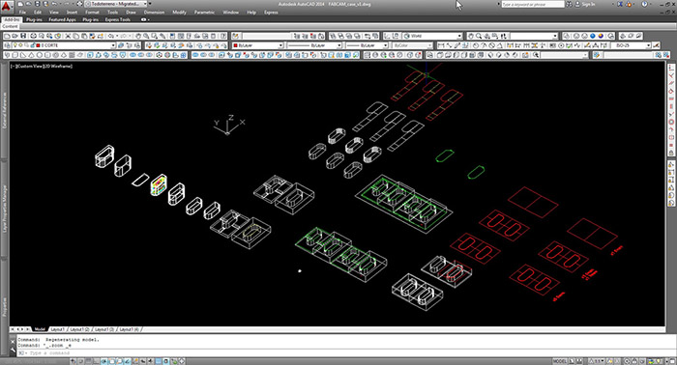Image resolution: width=677 pixels, height=365 pixels.
Task: Expand the Quick Access toolbar customize arrow
Action: 149,4
